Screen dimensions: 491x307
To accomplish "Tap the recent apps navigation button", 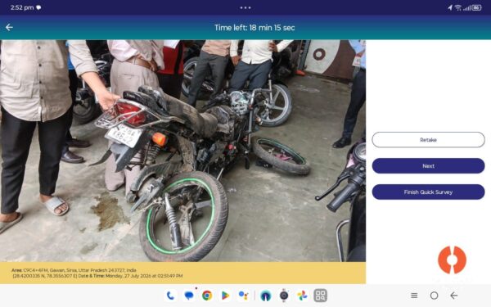I will 414,296.
